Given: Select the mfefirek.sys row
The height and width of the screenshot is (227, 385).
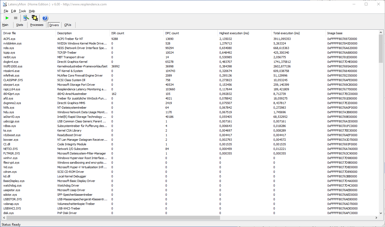Looking at the screenshot, I should [x=190, y=75].
